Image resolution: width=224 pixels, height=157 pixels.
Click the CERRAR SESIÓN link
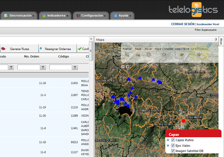(183, 24)
